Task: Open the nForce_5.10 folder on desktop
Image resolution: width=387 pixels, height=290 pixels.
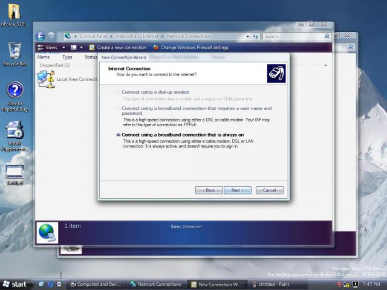Action: pyautogui.click(x=14, y=14)
